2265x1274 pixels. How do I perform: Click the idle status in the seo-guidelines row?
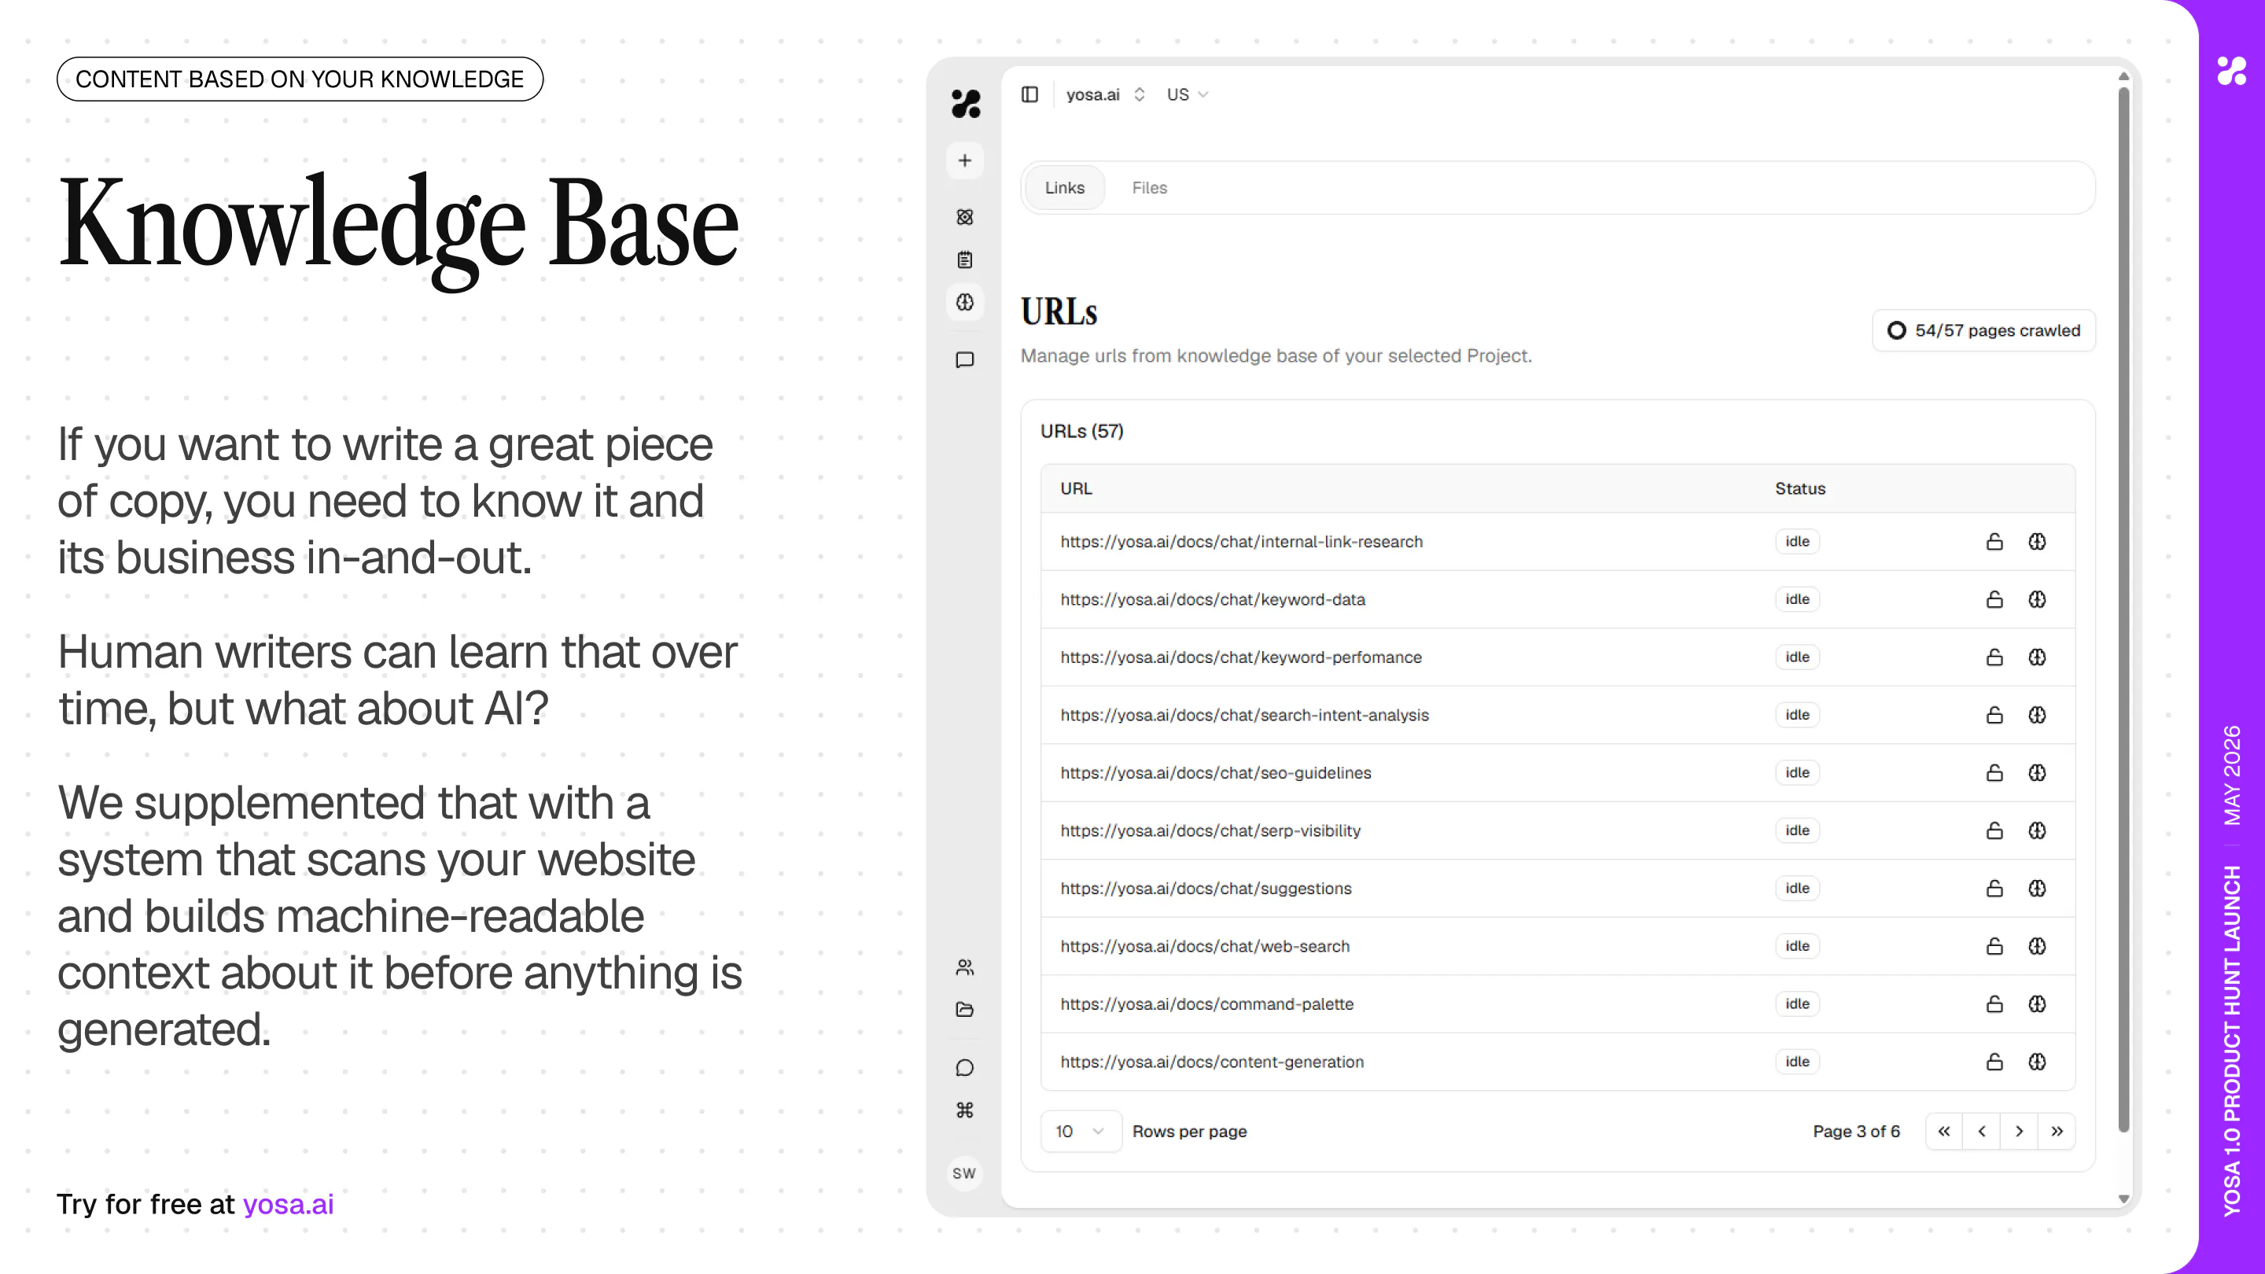click(1797, 773)
